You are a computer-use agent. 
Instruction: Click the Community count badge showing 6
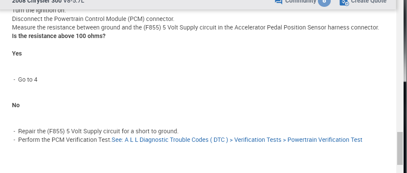pos(324,2)
